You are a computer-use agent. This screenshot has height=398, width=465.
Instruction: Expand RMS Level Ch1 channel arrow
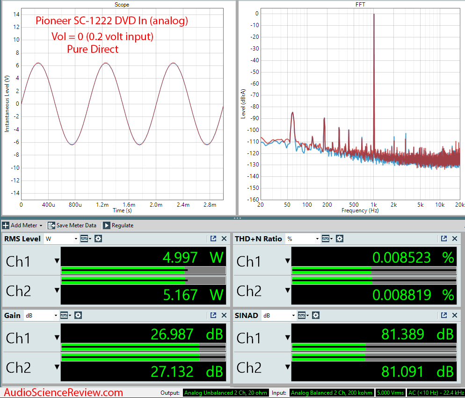click(57, 261)
